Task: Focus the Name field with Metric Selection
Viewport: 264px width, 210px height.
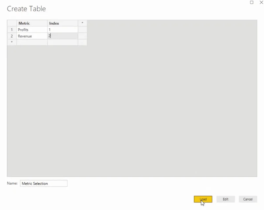Action: [44, 183]
